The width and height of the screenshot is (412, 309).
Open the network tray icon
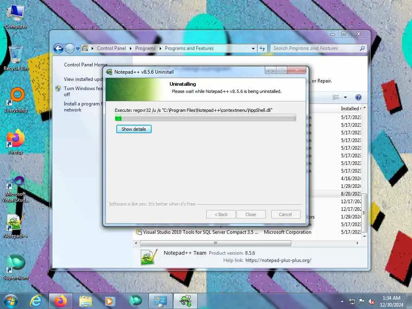(352, 301)
